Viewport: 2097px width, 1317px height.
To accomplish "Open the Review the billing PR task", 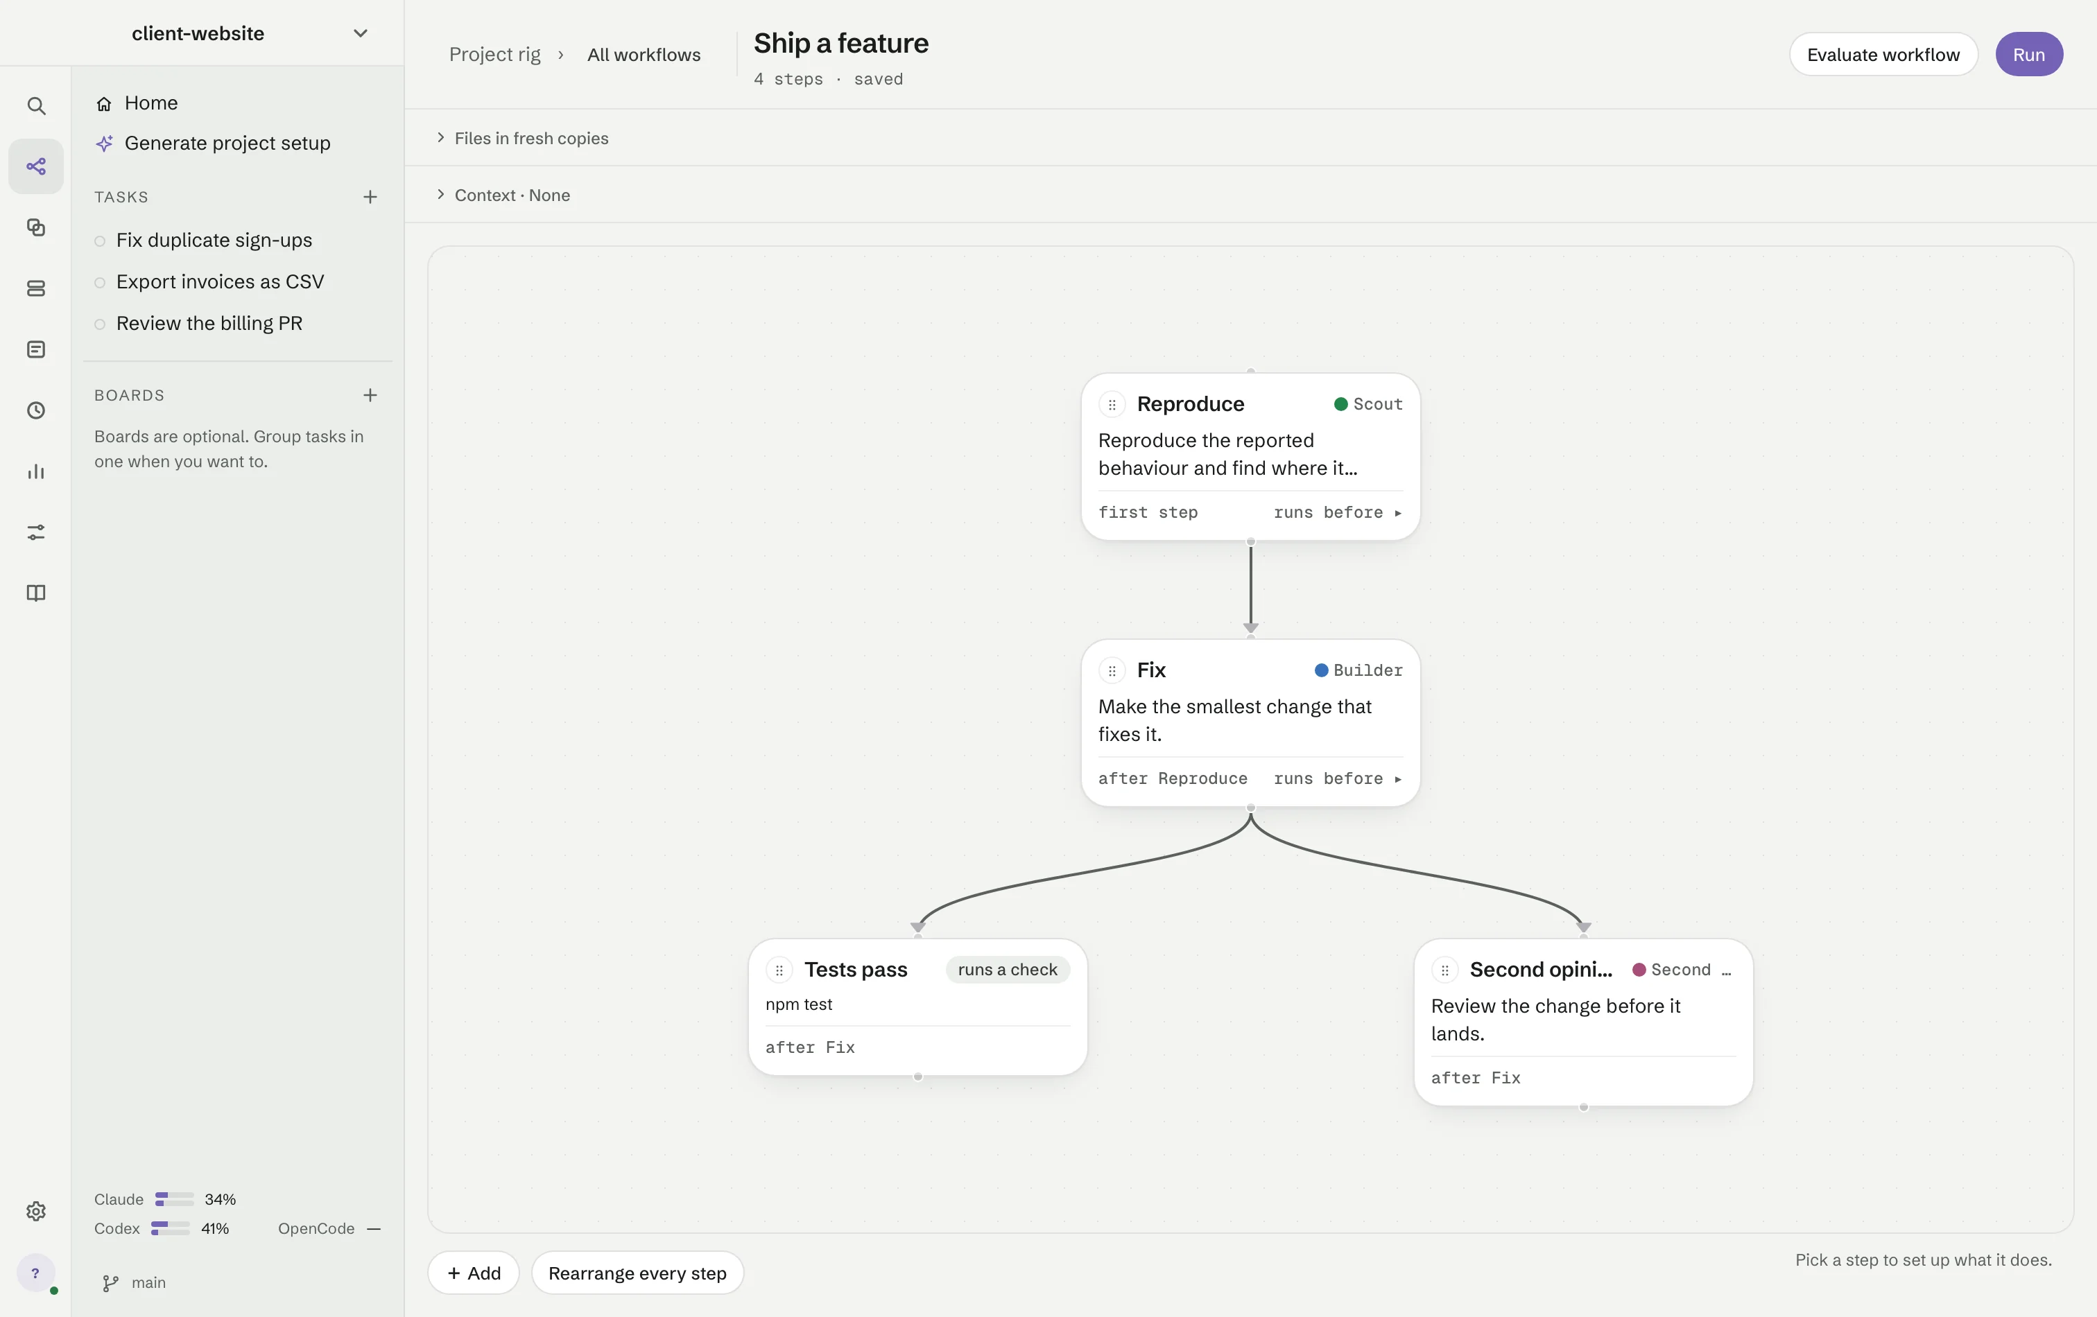I will click(x=209, y=324).
